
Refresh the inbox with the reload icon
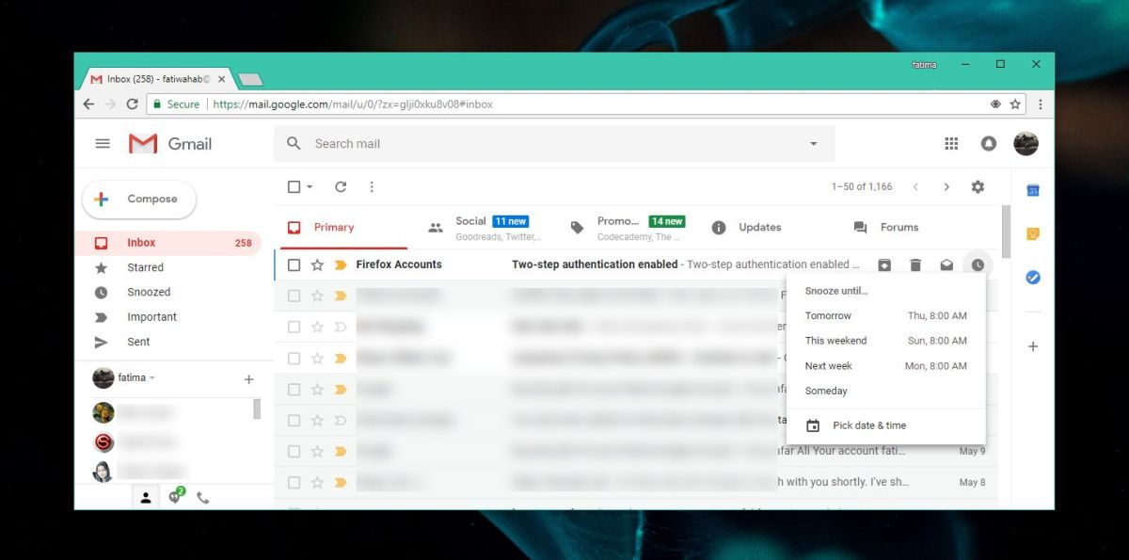341,187
